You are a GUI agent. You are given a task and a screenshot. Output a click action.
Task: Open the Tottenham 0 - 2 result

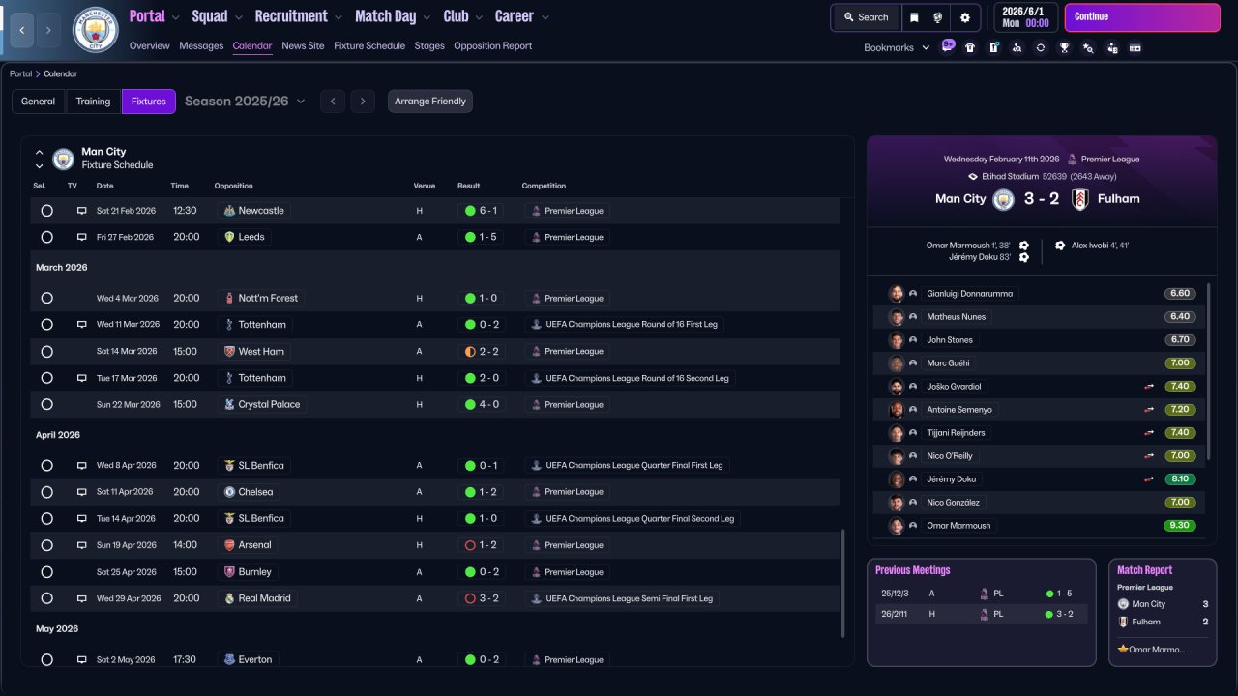482,325
